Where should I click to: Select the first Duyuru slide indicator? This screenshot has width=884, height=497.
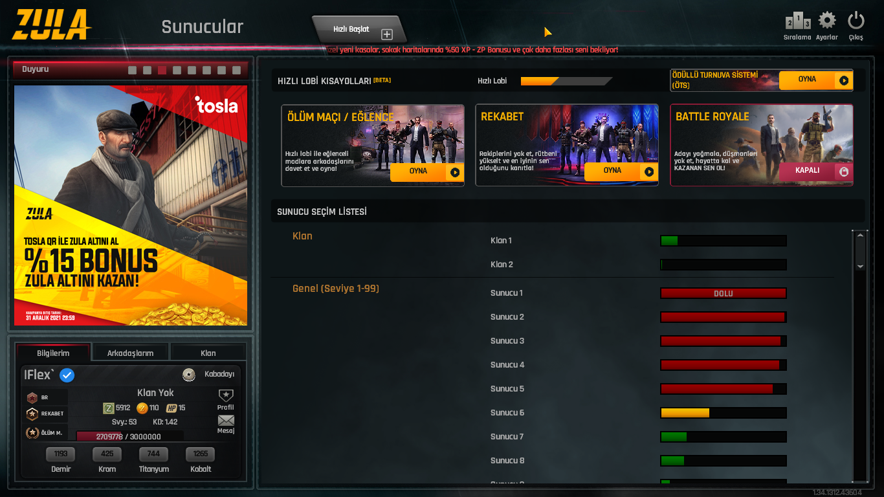pyautogui.click(x=133, y=70)
